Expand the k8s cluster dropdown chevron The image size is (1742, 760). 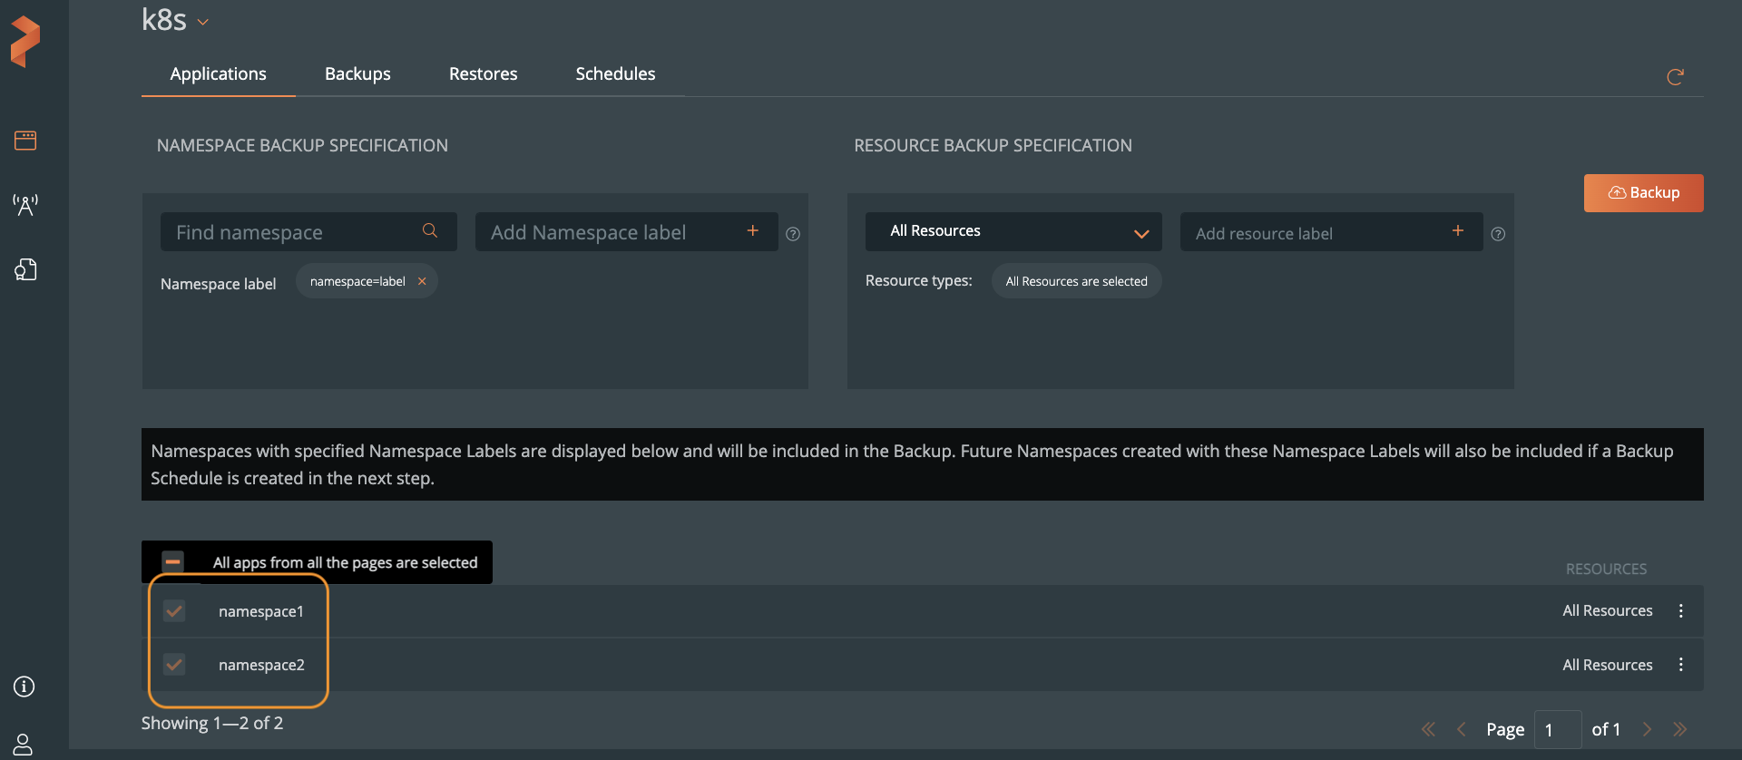[x=203, y=23]
